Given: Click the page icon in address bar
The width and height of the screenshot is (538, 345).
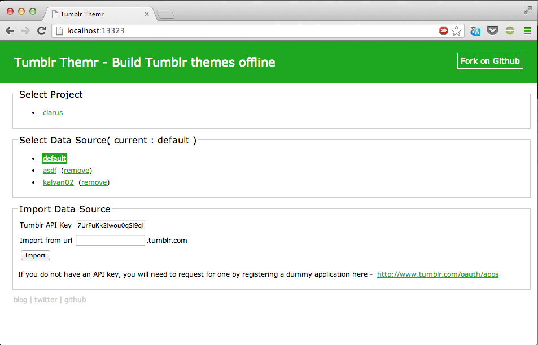Looking at the screenshot, I should click(x=59, y=31).
